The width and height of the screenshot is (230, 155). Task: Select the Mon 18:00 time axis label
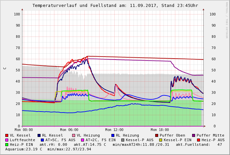tap(160, 130)
